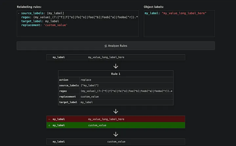Click the Object labels heading
Image resolution: width=236 pixels, height=146 pixels.
pyautogui.click(x=154, y=7)
